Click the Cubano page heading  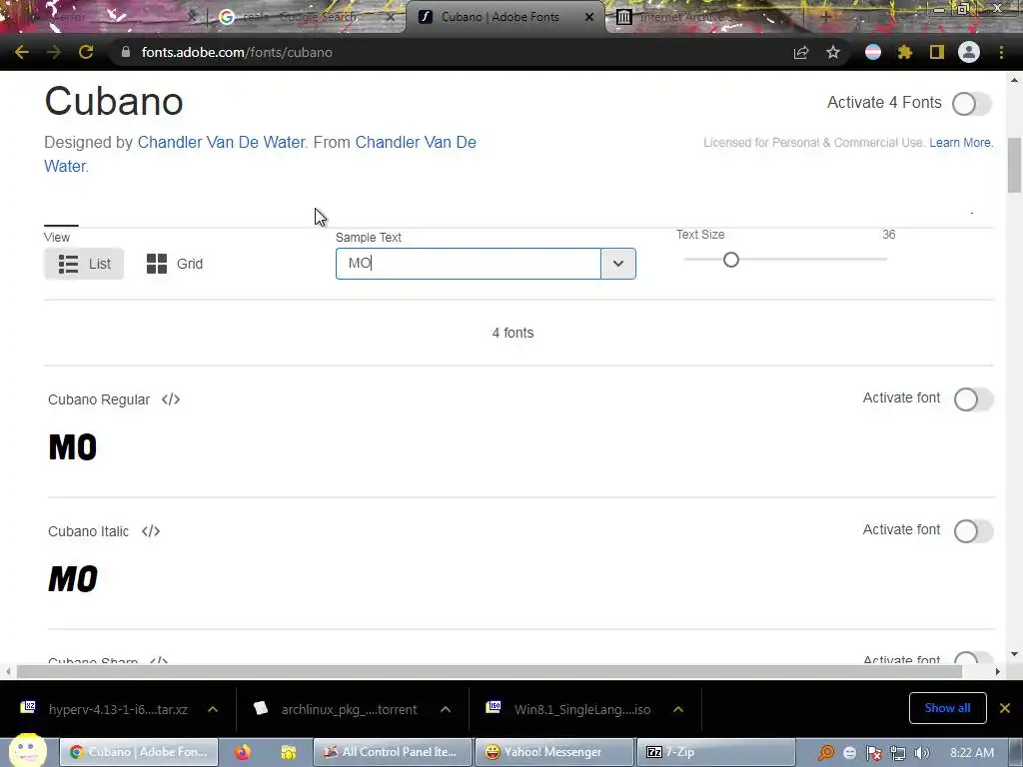(x=114, y=102)
